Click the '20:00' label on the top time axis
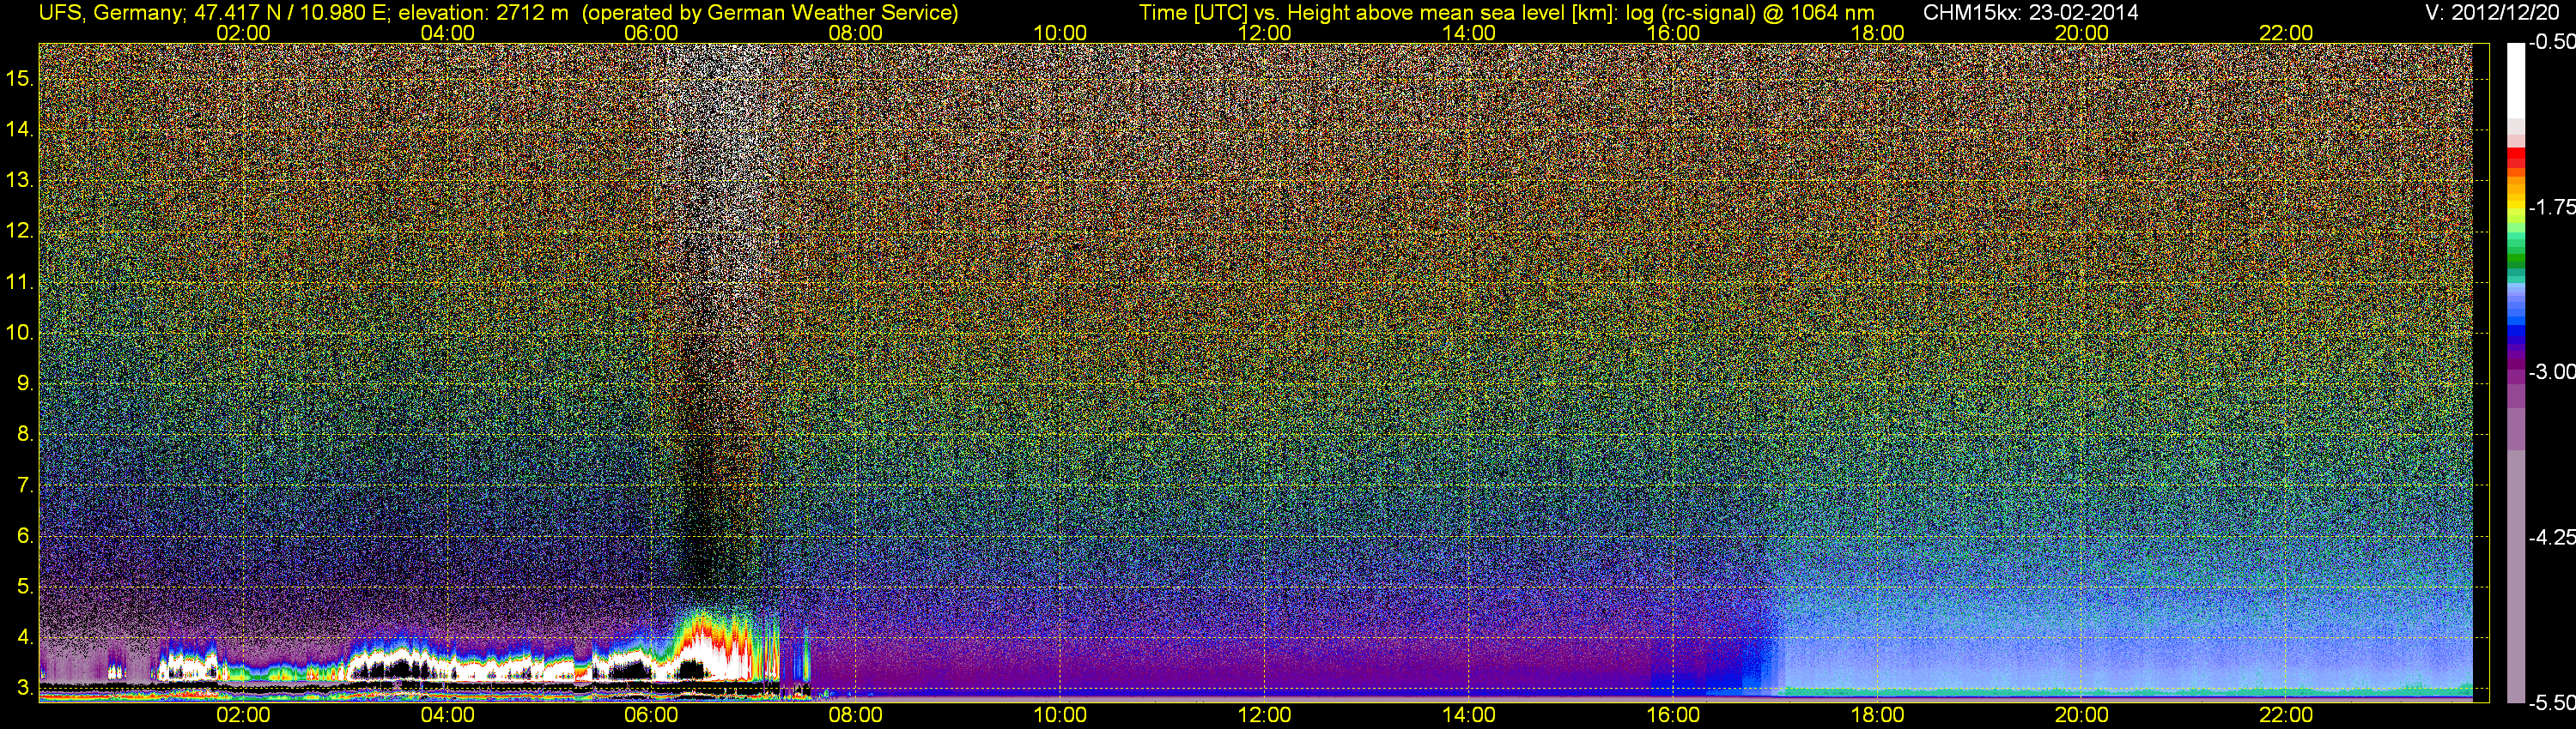2576x729 pixels. coord(2082,33)
